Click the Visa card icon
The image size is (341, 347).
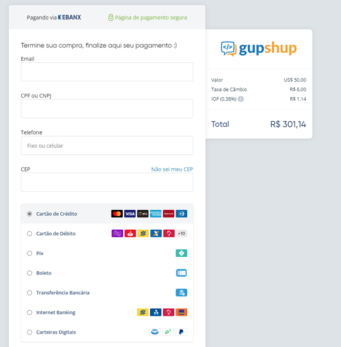130,214
